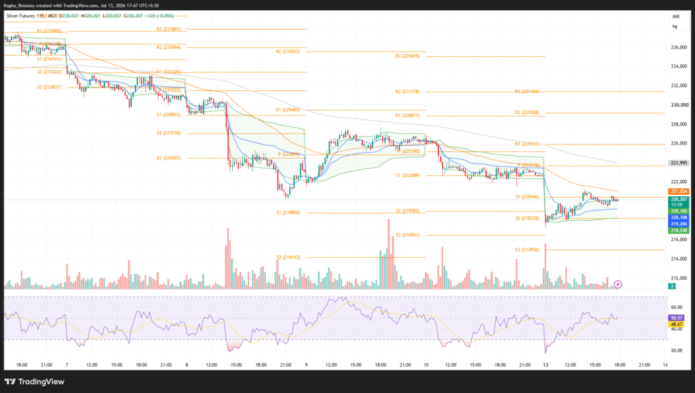
Task: Click the 230,000 price axis label
Action: pos(679,105)
